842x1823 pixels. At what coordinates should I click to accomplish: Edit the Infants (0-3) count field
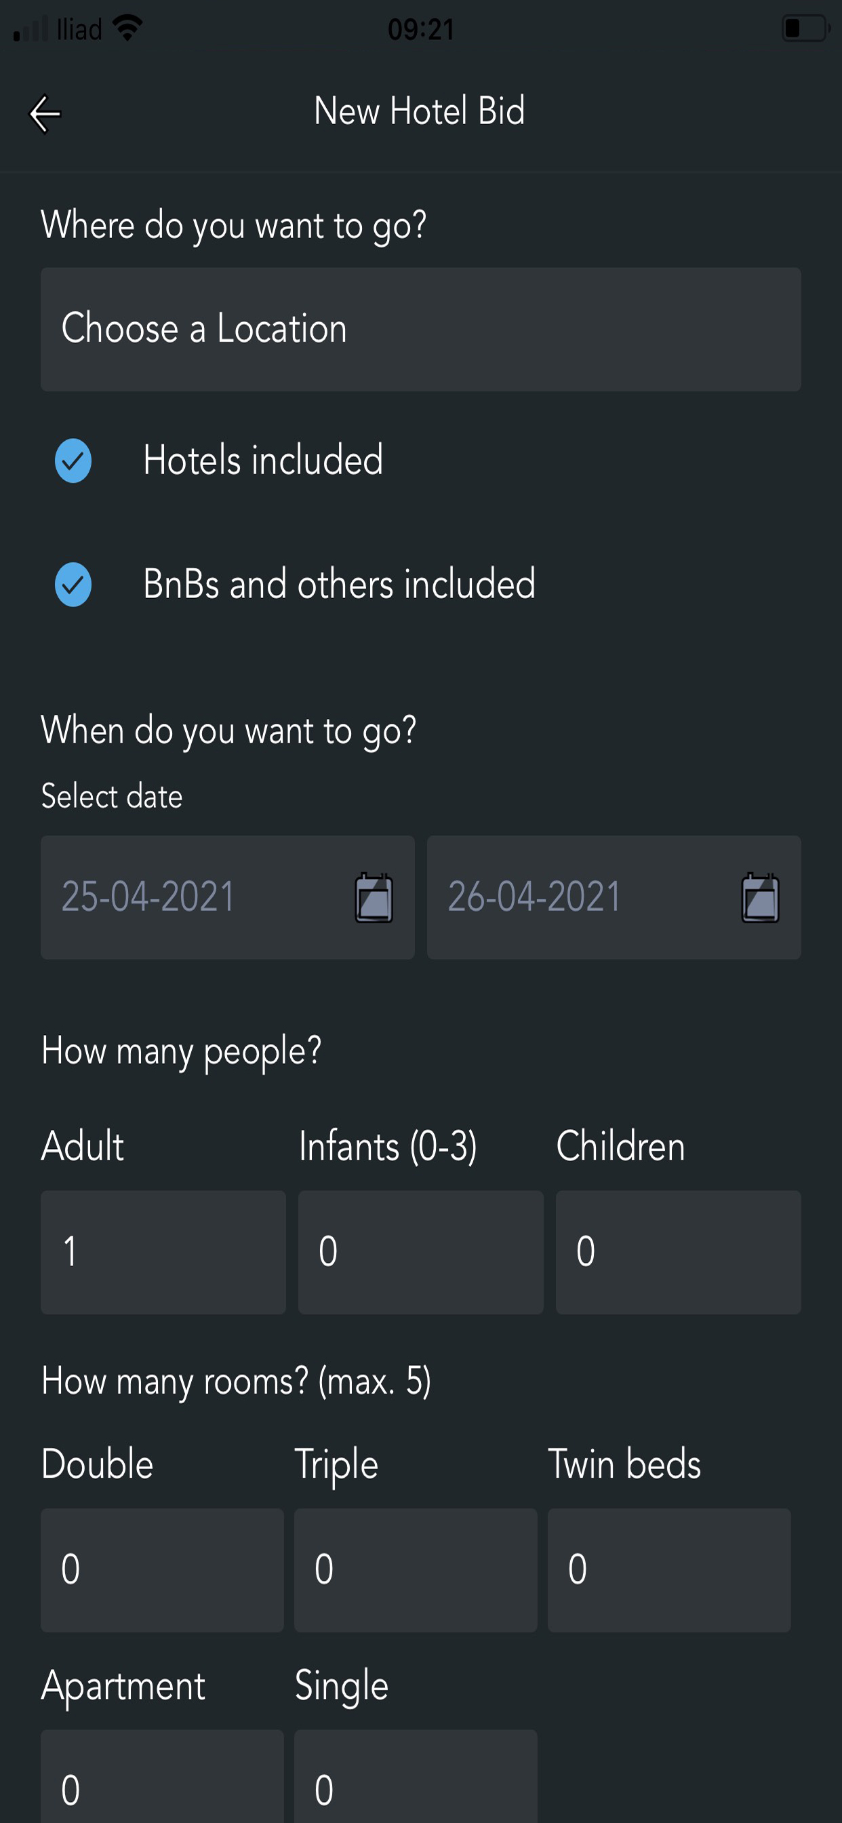point(421,1252)
